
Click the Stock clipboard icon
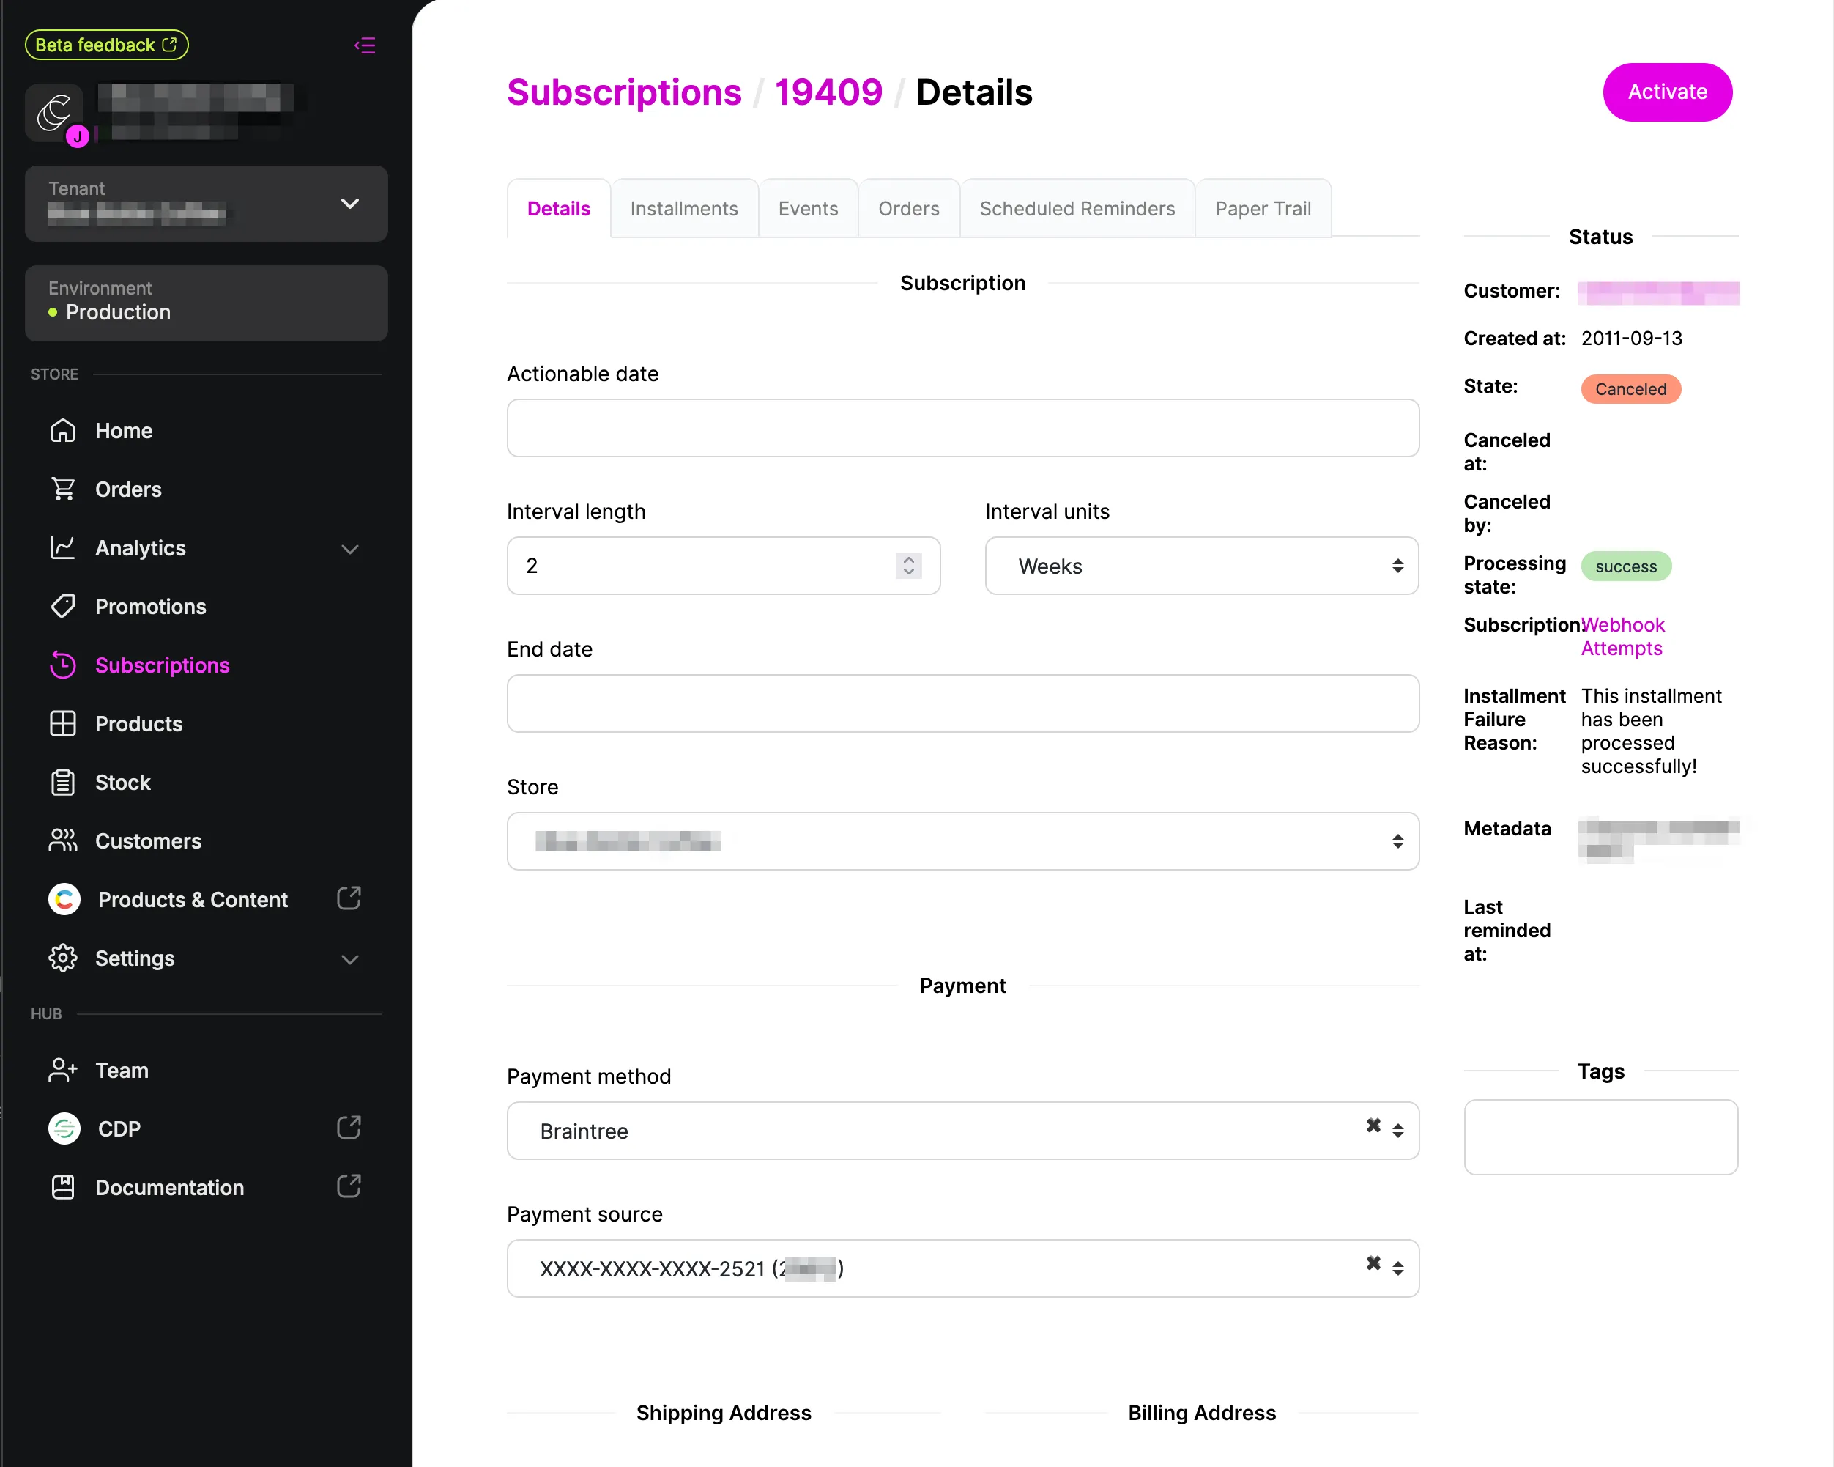[63, 783]
